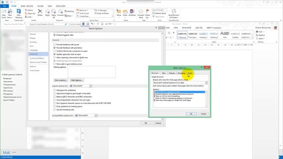Viewport: 283px width, 159px height.
Task: Click Replace in Word Editing group
Action: [x=260, y=35]
